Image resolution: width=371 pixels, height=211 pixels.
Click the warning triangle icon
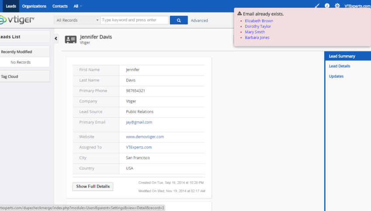point(240,13)
